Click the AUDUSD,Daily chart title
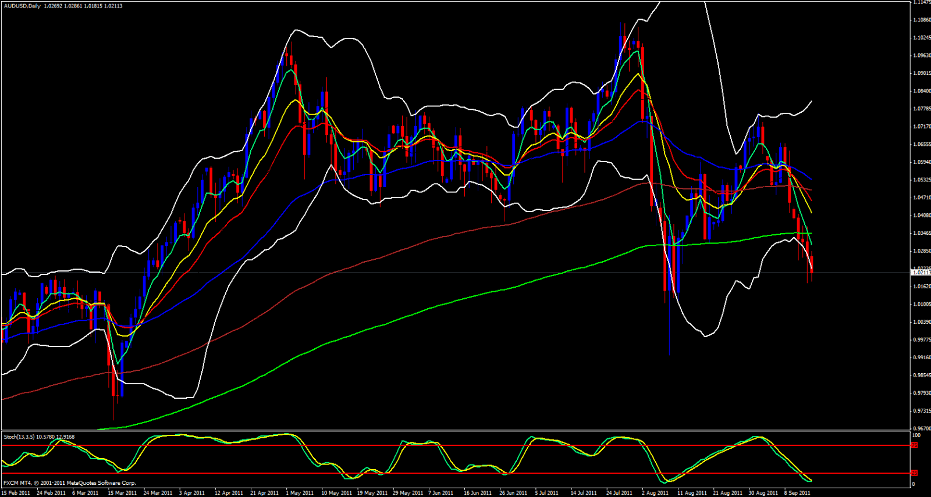Viewport: 931px width, 497px height. (22, 6)
